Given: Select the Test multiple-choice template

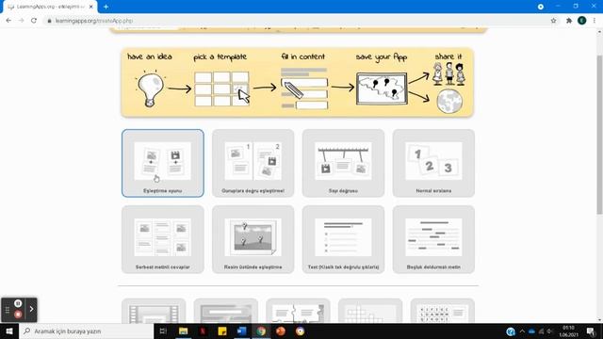Looking at the screenshot, I should pyautogui.click(x=343, y=239).
